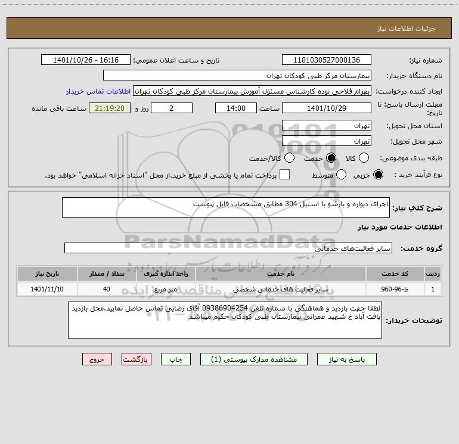The height and width of the screenshot is (444, 459).
Task: Click the response deadline date field 1401/10/29
Action: [327, 108]
